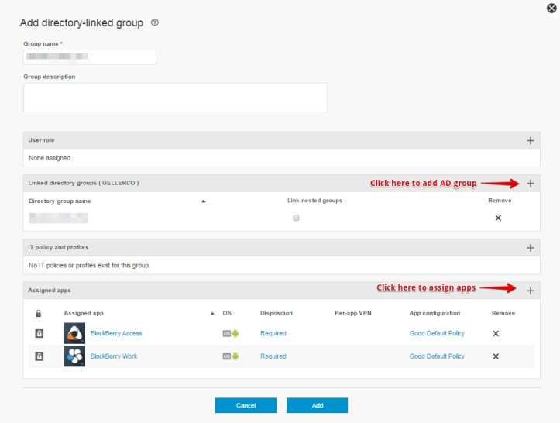Click the BlackBerry Access app icon
This screenshot has width=560, height=423.
[75, 333]
